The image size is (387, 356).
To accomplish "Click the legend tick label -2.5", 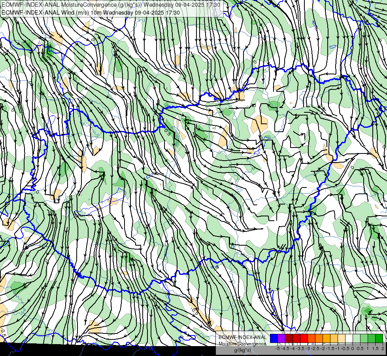I will (x=315, y=348).
